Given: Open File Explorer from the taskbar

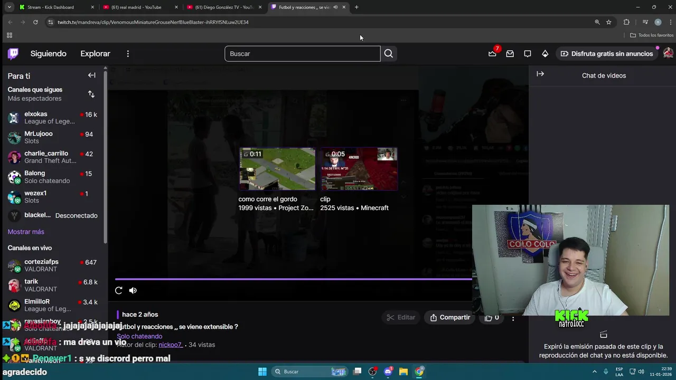Looking at the screenshot, I should [403, 372].
